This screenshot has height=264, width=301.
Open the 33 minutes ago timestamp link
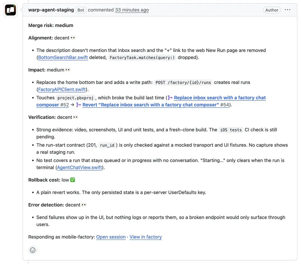(x=132, y=10)
